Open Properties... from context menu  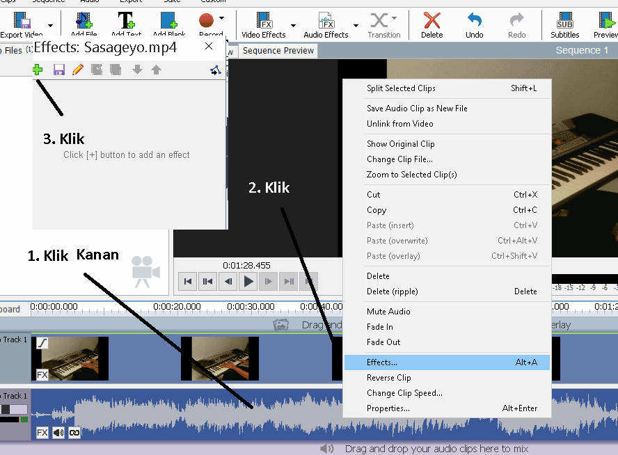[x=447, y=408]
